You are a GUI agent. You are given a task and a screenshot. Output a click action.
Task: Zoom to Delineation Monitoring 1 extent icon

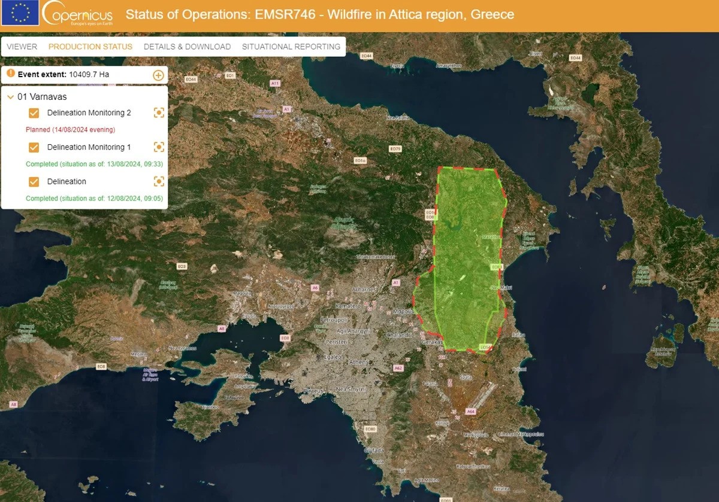159,147
